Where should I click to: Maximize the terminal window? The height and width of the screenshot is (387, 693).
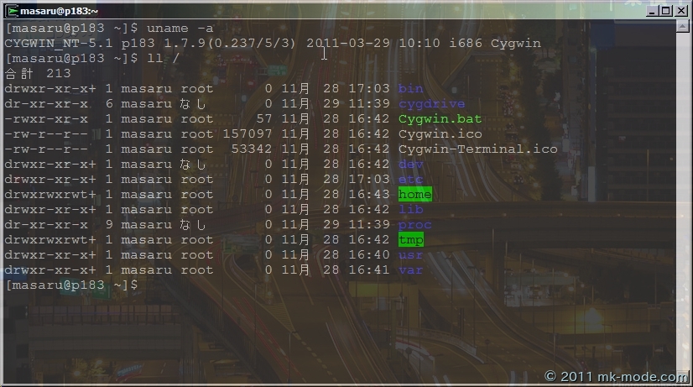666,10
